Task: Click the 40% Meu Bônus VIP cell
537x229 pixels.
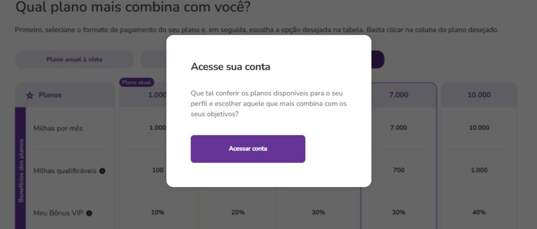Action: (x=479, y=212)
